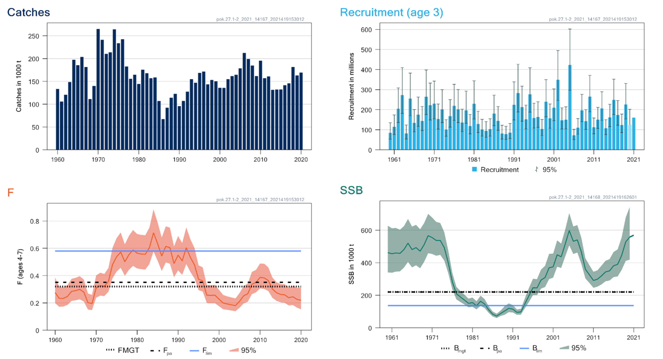Click the Bmgt dotted legend icon
The image size is (663, 359).
[x=445, y=348]
